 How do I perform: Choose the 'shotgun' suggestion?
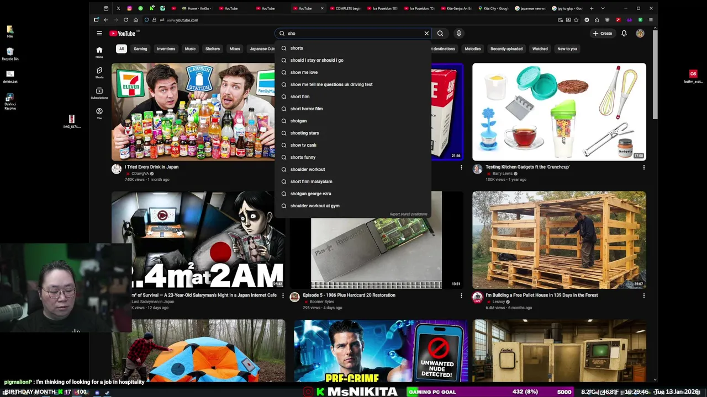click(x=353, y=121)
